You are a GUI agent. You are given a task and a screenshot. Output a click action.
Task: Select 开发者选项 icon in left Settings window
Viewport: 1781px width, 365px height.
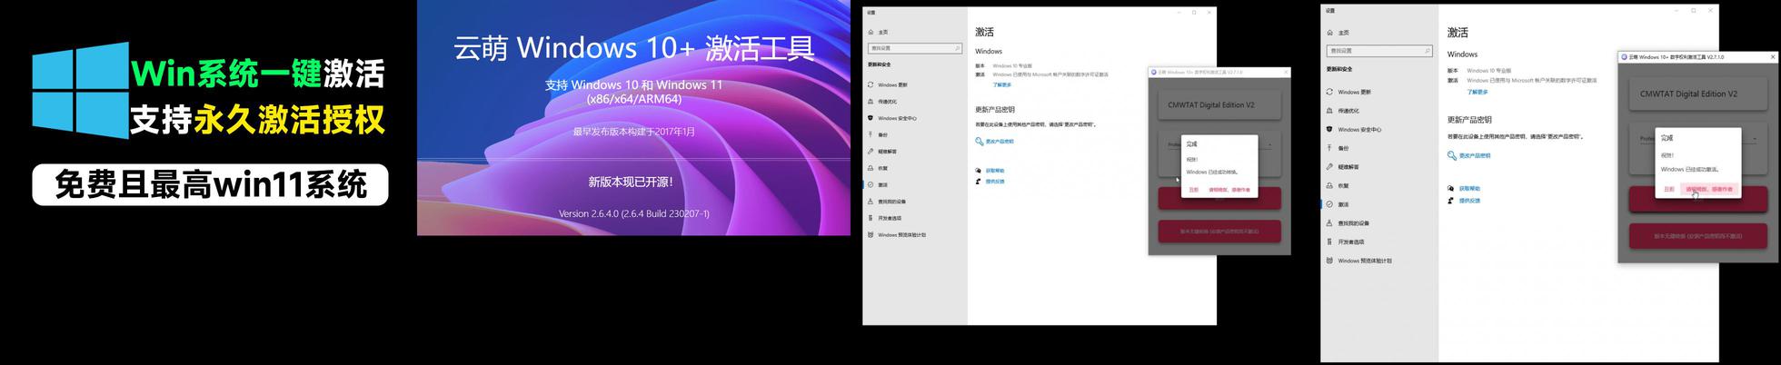(x=871, y=218)
